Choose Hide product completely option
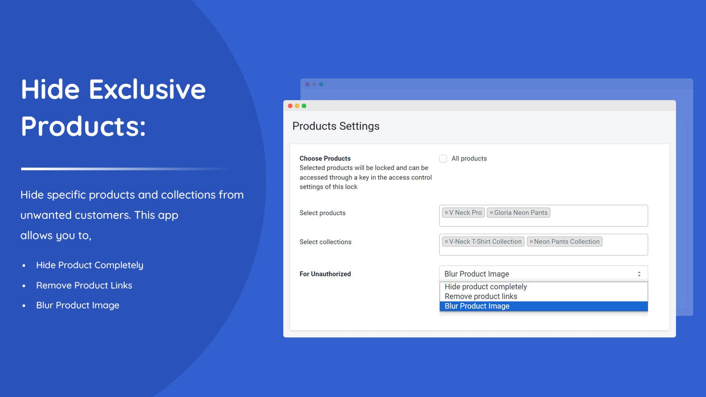706x397 pixels. 486,287
